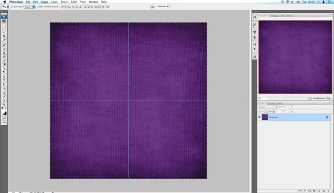Select the Spot Healing Brush tool
This screenshot has width=334, height=193.
[x=4, y=45]
